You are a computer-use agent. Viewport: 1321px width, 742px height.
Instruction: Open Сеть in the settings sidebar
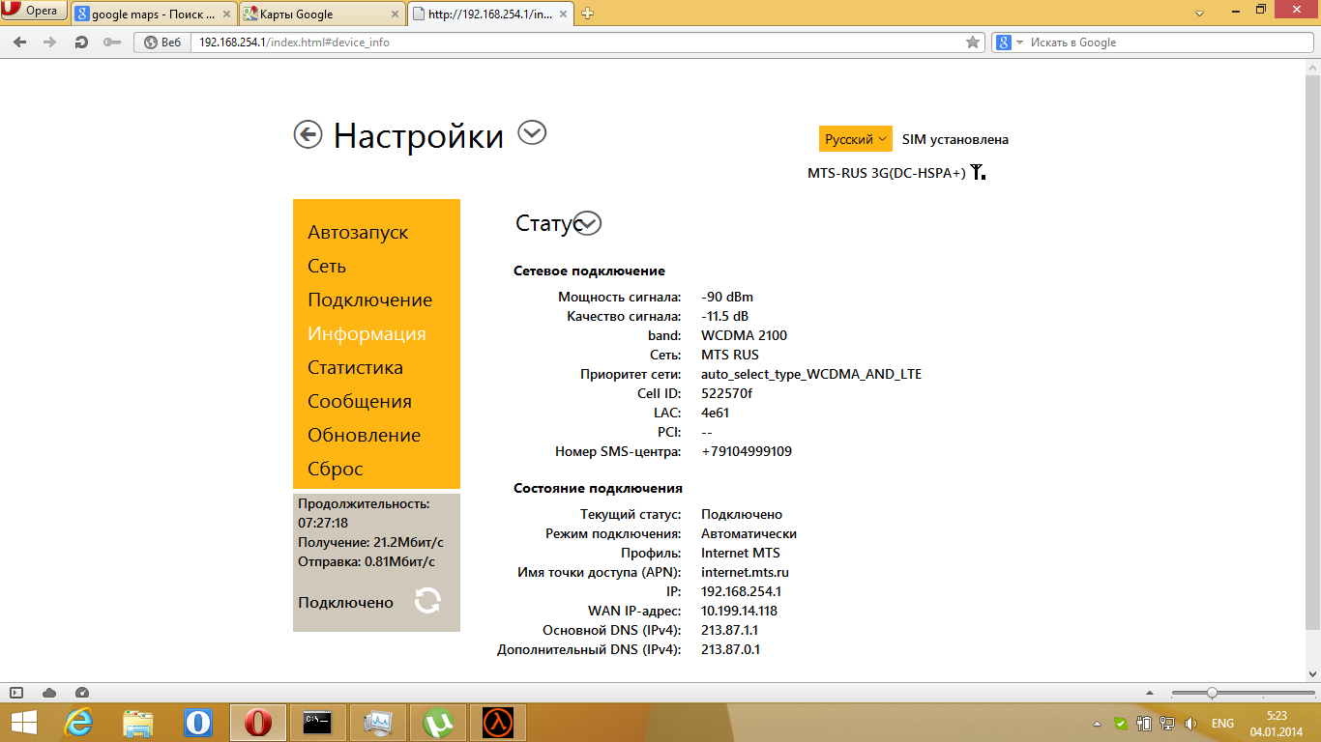327,266
